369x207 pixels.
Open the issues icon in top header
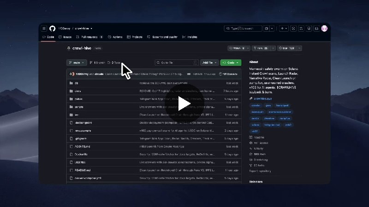point(293,29)
